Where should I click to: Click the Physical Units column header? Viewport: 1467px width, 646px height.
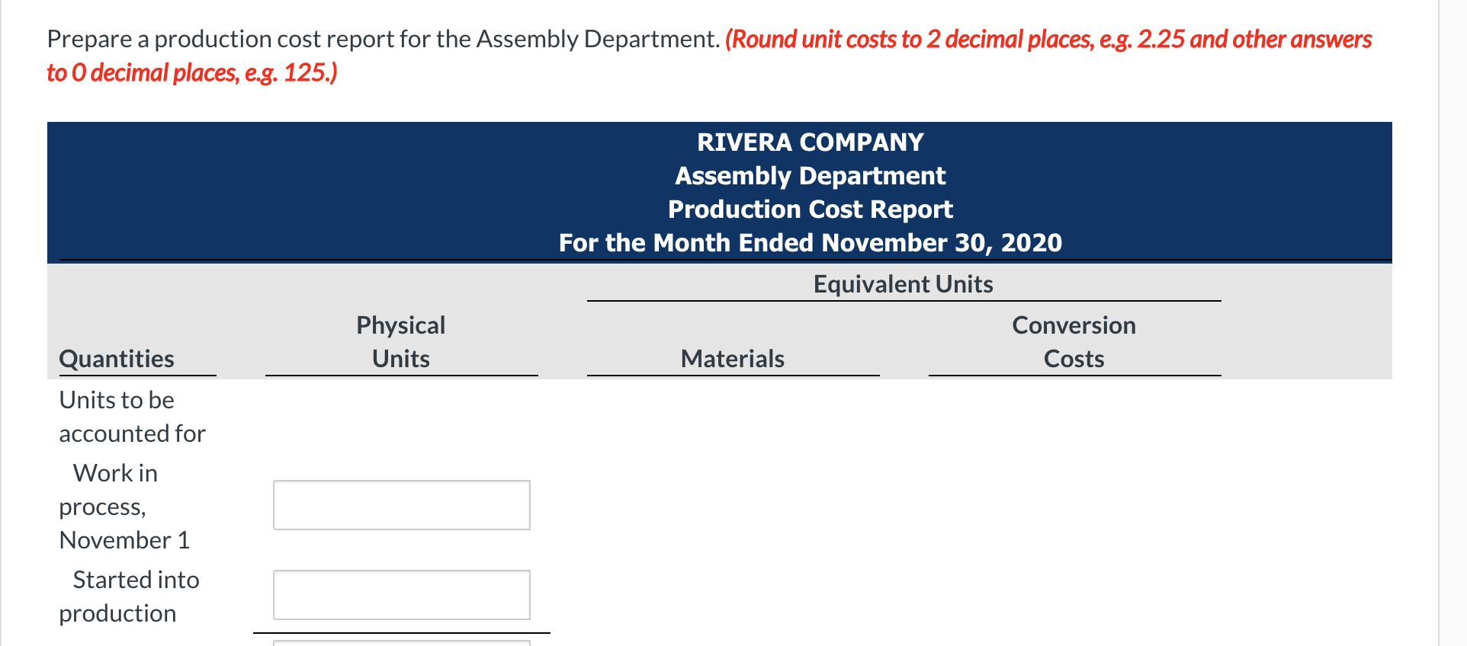click(x=400, y=341)
